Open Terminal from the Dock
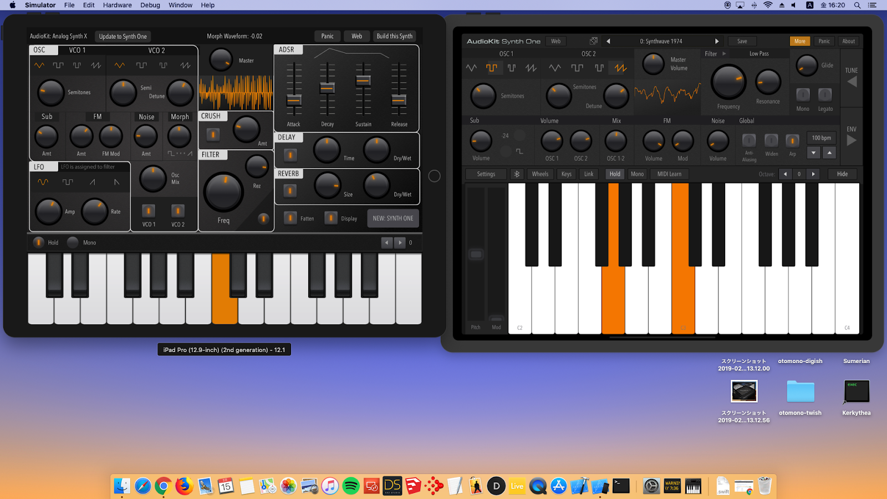 621,486
